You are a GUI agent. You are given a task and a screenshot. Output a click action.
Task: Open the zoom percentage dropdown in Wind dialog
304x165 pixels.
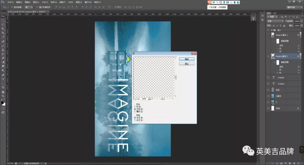pos(149,99)
